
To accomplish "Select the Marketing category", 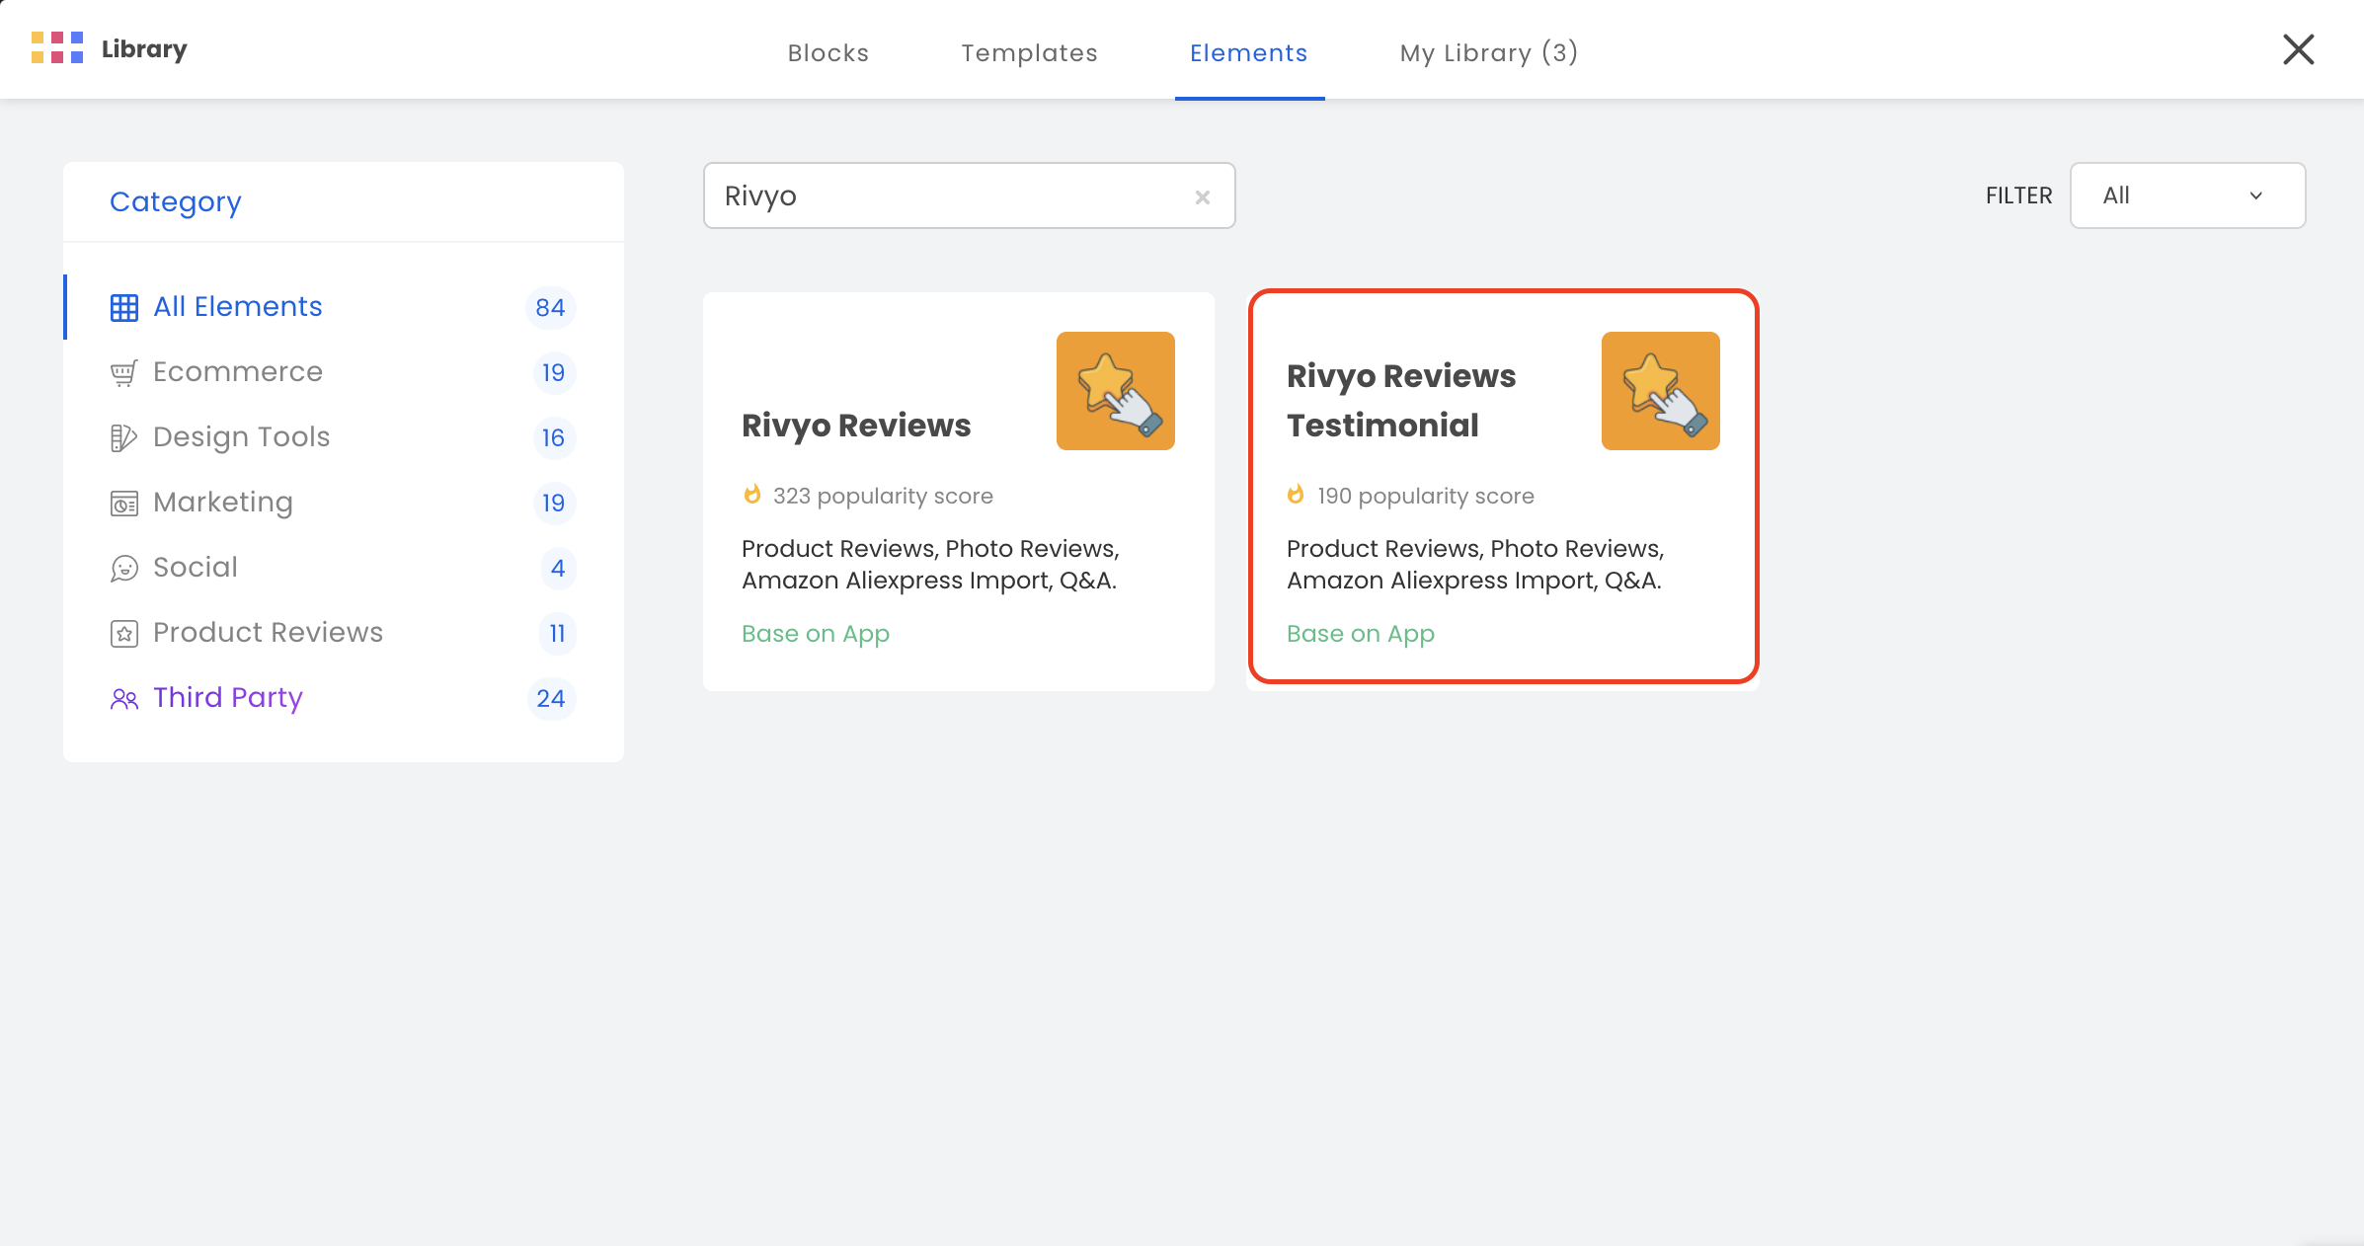I will [x=344, y=503].
